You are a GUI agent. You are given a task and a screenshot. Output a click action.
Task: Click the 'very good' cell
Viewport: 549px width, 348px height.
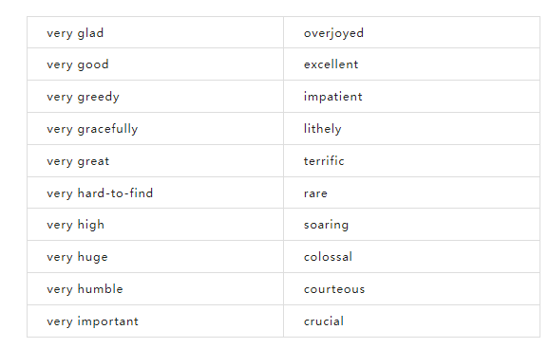155,64
